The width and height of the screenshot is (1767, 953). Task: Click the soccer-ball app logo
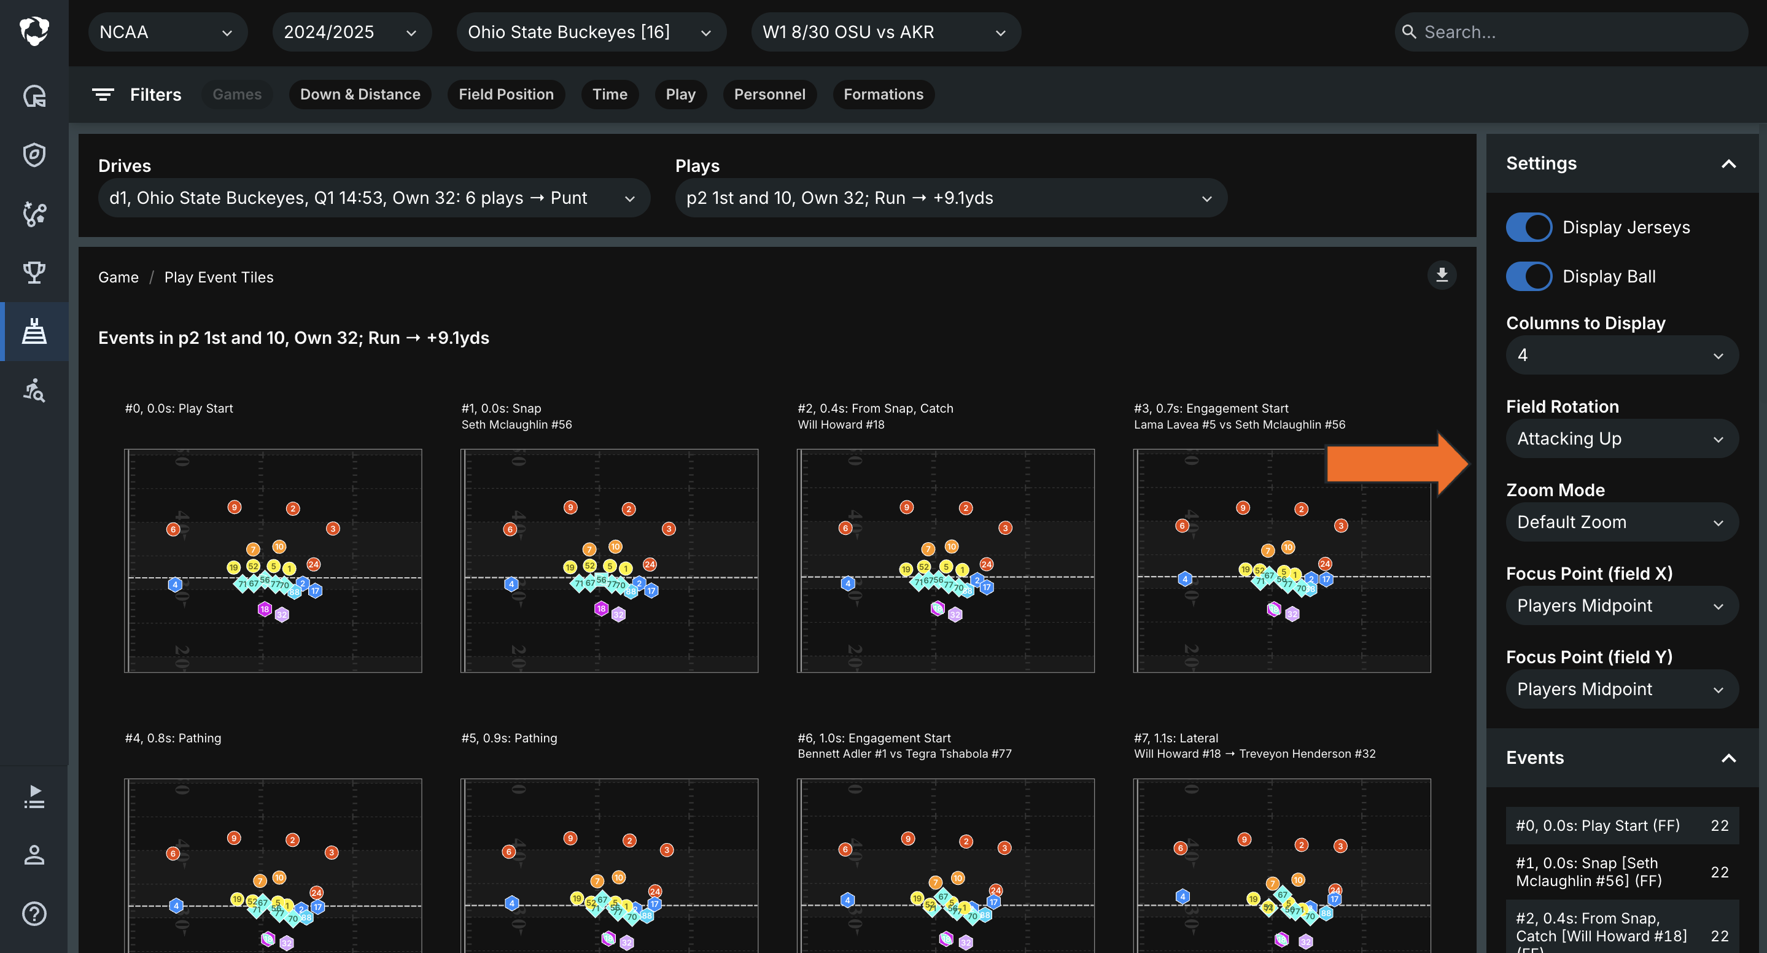coord(34,31)
